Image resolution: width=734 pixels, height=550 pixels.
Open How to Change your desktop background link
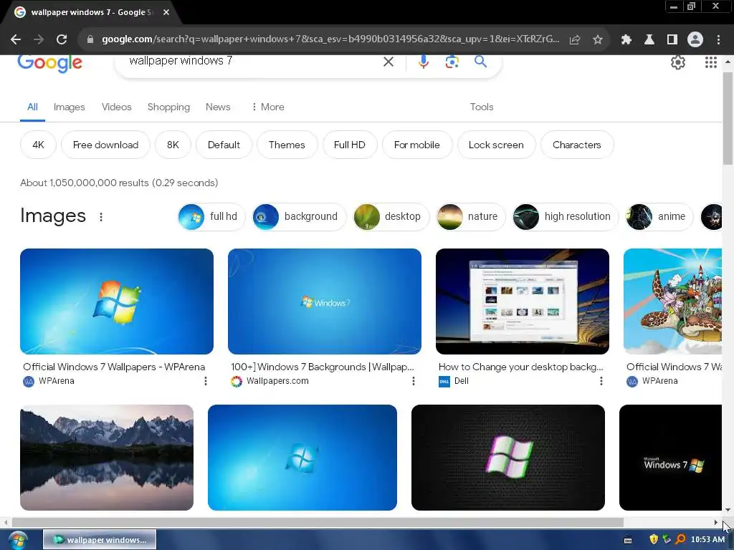click(x=521, y=367)
